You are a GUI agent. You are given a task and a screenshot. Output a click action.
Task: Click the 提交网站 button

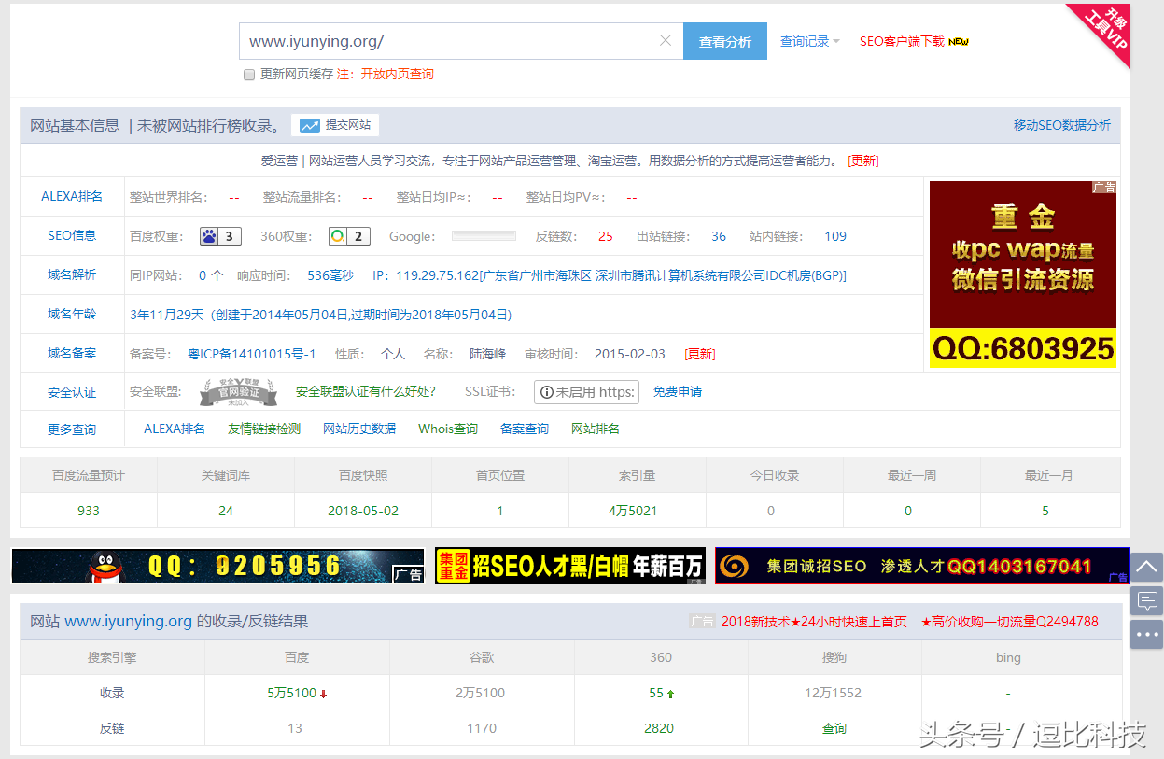click(335, 125)
